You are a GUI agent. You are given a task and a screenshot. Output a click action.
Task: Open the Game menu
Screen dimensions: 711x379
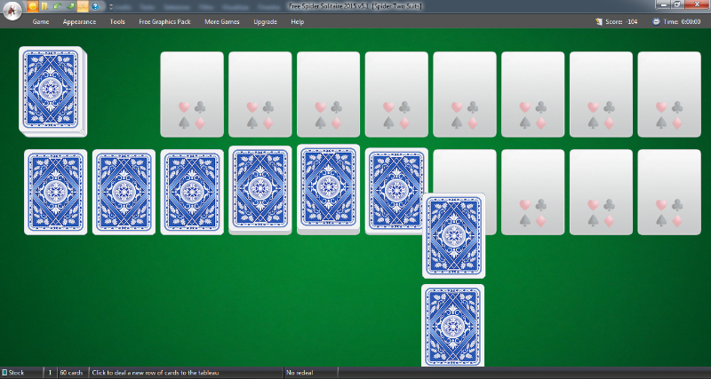coord(41,21)
